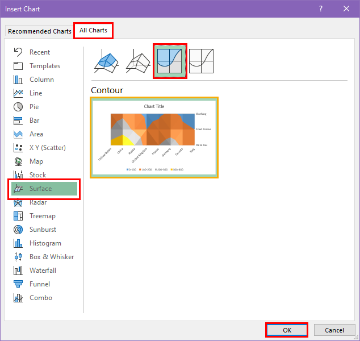The height and width of the screenshot is (341, 360).
Task: Open the Recent charts category
Action: (x=44, y=52)
